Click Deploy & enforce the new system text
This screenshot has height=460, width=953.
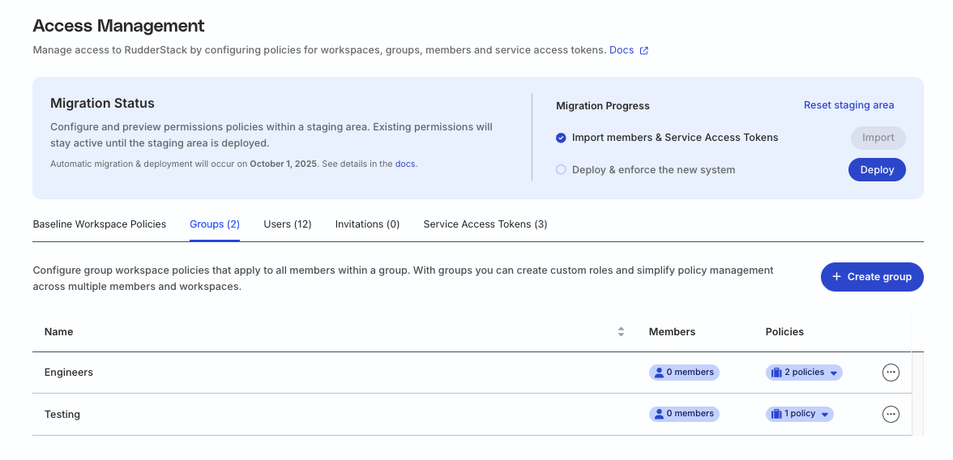(x=653, y=169)
